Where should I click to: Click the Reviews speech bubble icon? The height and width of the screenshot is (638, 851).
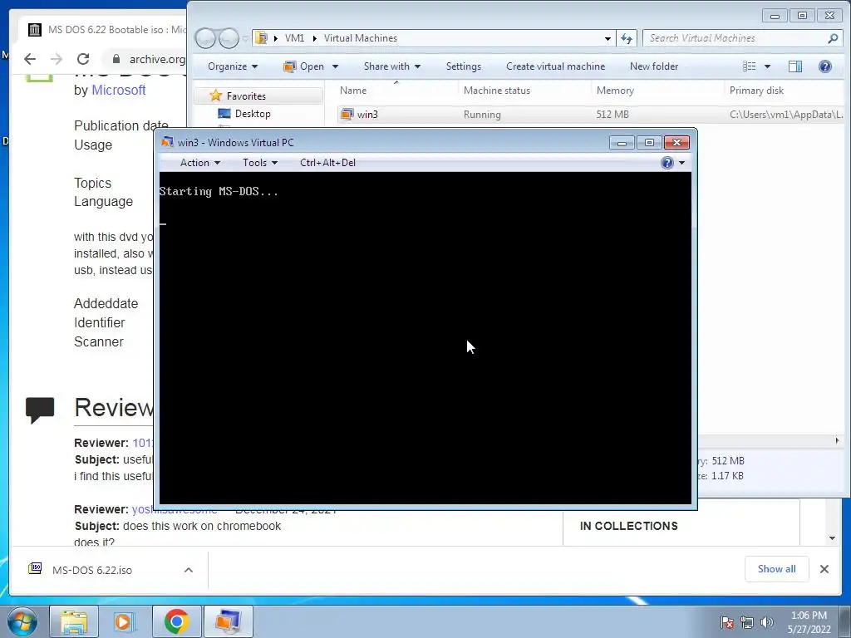click(40, 410)
